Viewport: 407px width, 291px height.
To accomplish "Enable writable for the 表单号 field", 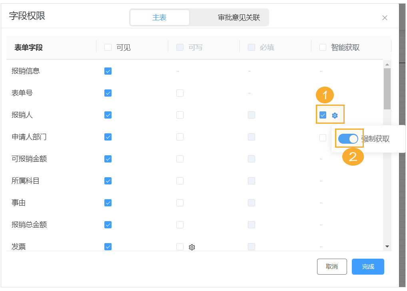I will [180, 93].
